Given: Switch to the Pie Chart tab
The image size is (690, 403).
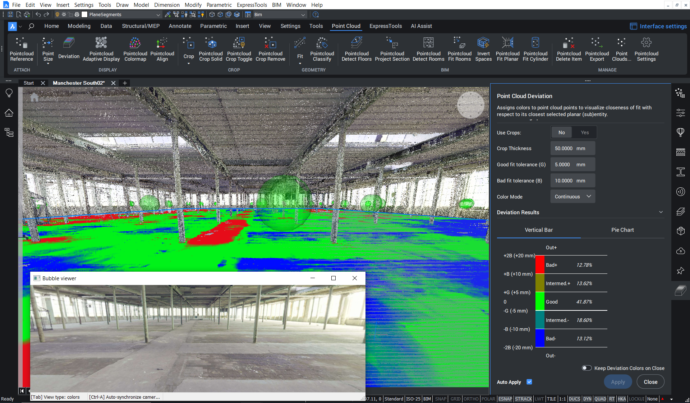Looking at the screenshot, I should tap(622, 230).
